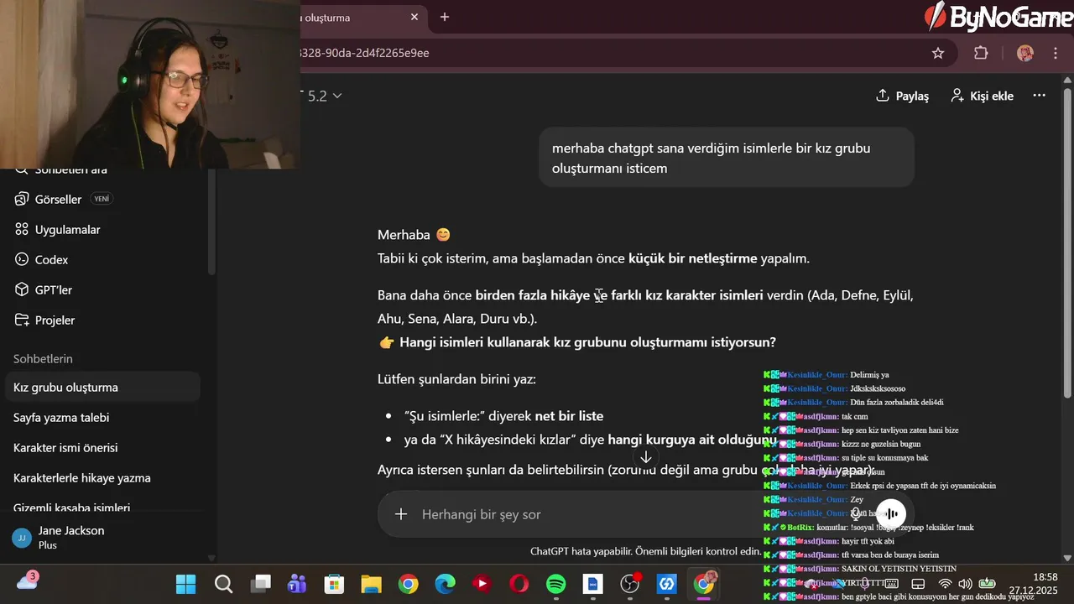Open Windows Search from the taskbar
Image resolution: width=1074 pixels, height=604 pixels.
tap(223, 584)
